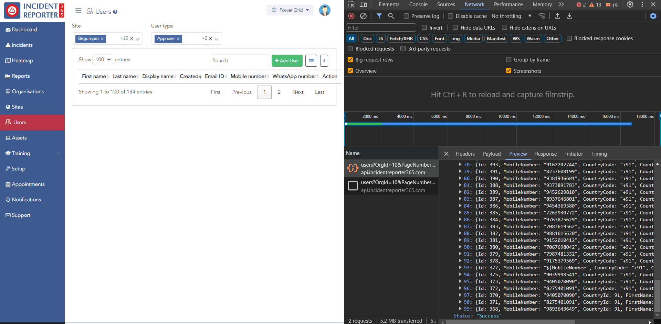Click the hamburger menu icon

[78, 11]
